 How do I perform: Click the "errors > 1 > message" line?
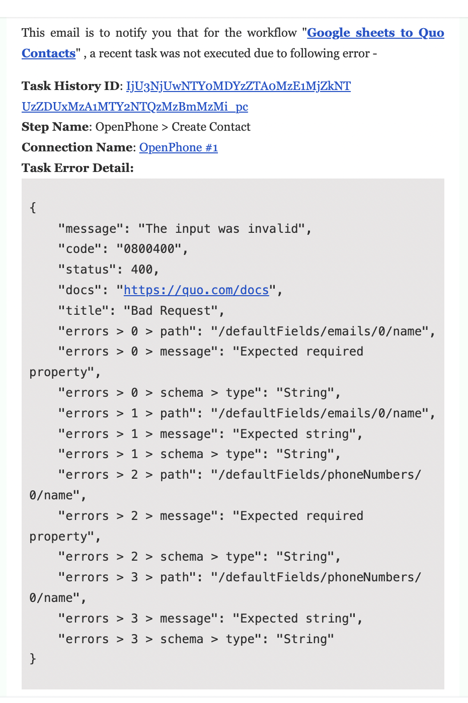[x=210, y=434]
